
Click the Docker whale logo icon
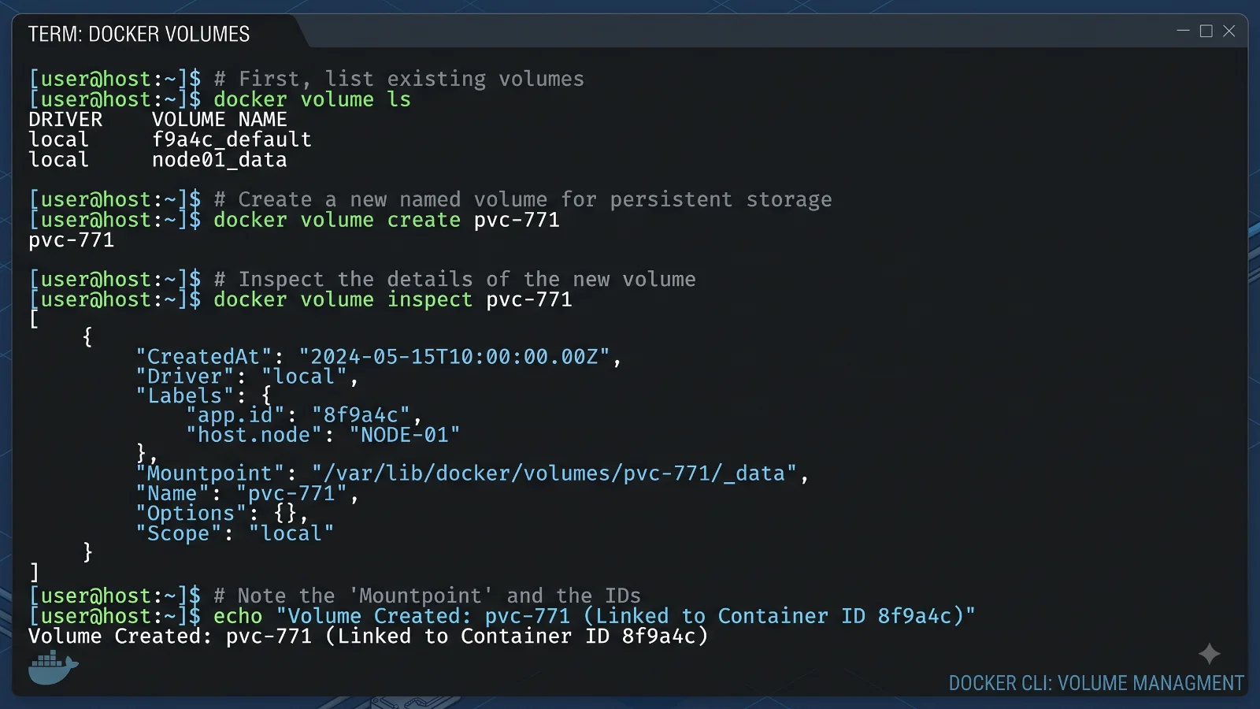click(x=53, y=667)
